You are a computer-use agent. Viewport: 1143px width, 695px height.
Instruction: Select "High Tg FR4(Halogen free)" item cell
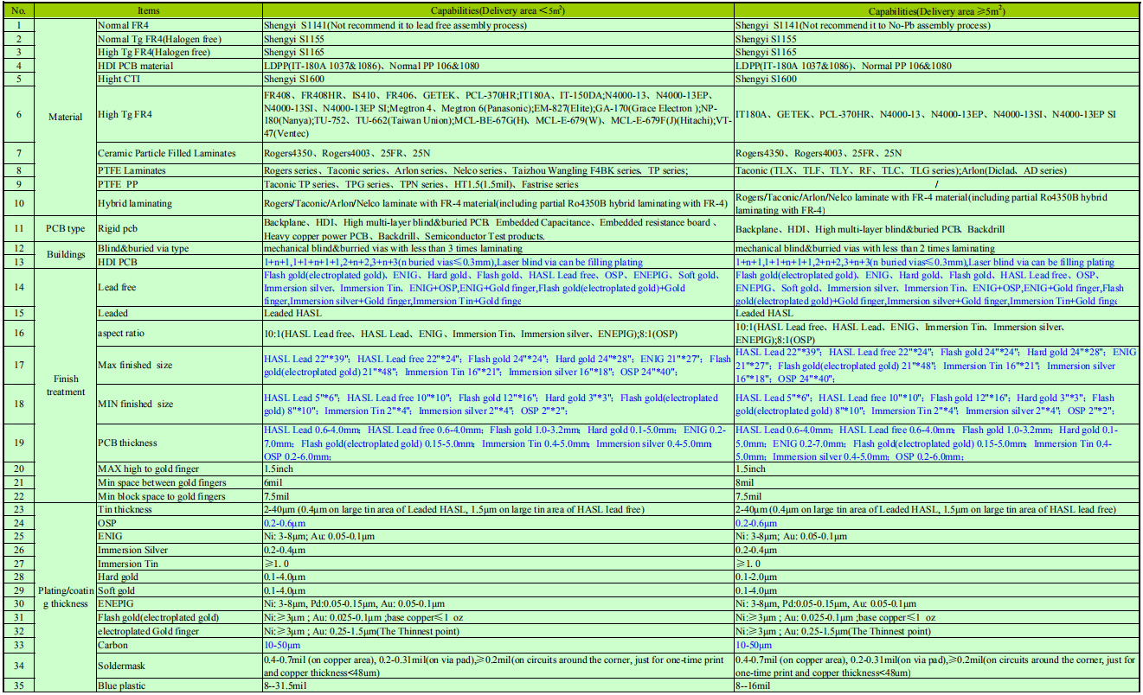[x=177, y=52]
